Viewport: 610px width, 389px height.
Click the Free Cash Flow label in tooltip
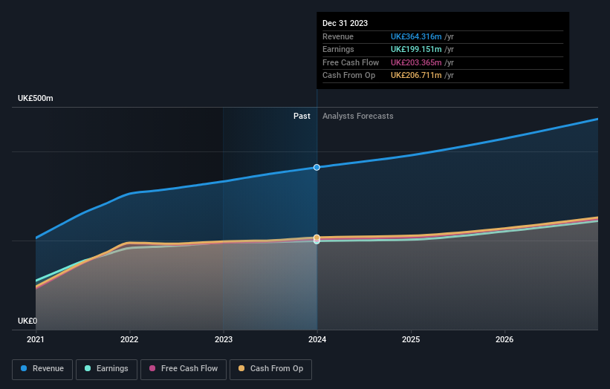click(351, 62)
